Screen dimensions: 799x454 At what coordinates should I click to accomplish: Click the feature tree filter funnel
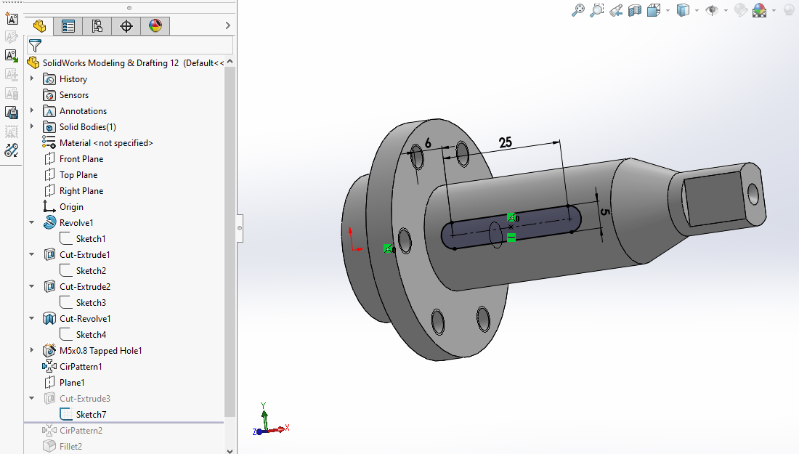[x=35, y=45]
